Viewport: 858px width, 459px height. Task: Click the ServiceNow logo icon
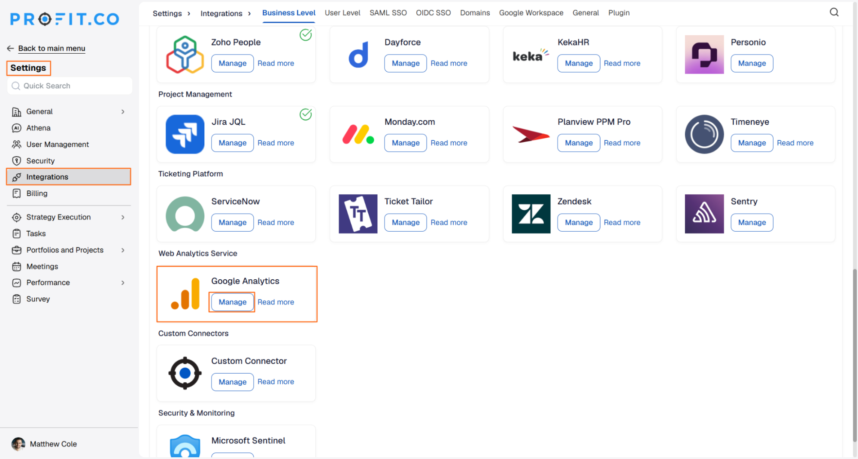pyautogui.click(x=185, y=214)
